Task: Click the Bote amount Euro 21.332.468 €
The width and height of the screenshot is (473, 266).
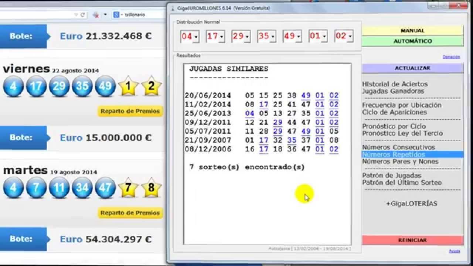Action: (106, 36)
